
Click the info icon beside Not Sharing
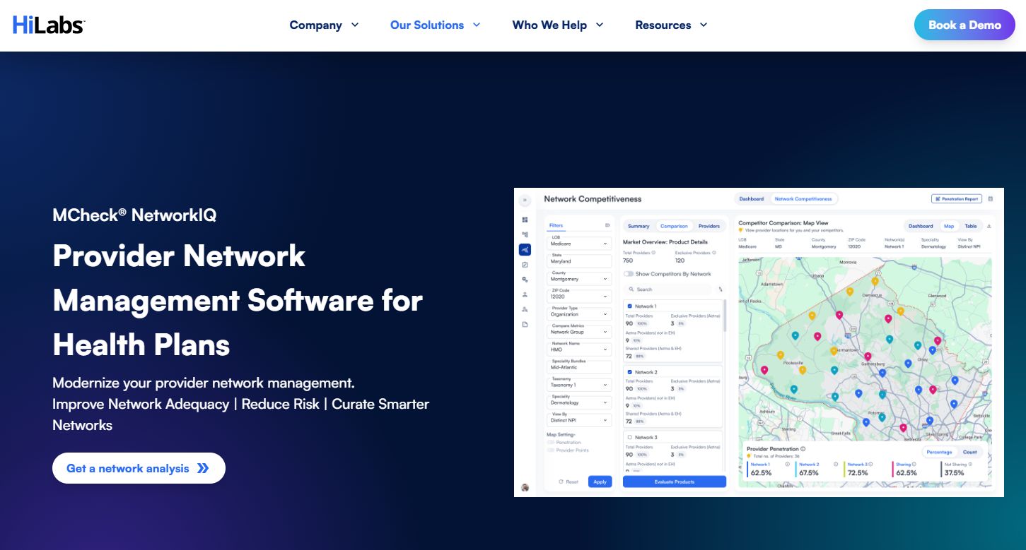pos(970,465)
